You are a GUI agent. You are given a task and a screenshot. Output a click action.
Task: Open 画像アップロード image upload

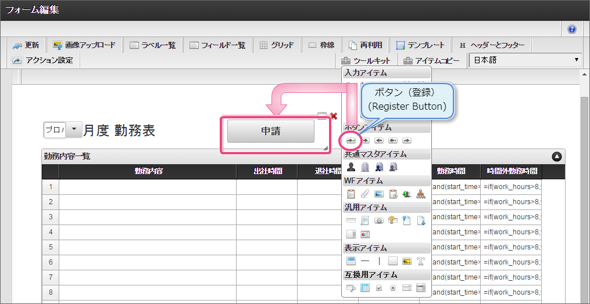point(85,45)
